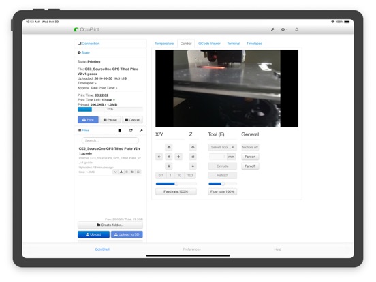
Task: Turn the fan on
Action: point(250,157)
